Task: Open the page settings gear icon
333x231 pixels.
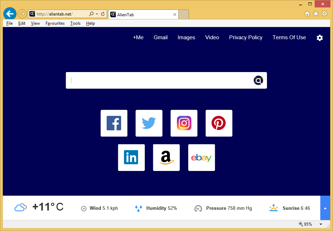Action: click(320, 38)
